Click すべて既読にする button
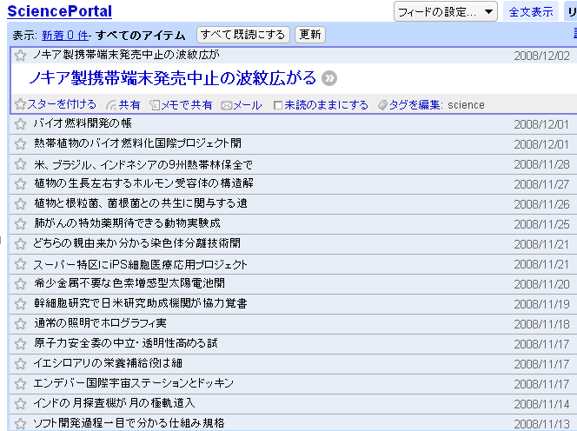Viewport: 577px width, 431px height. tap(243, 35)
